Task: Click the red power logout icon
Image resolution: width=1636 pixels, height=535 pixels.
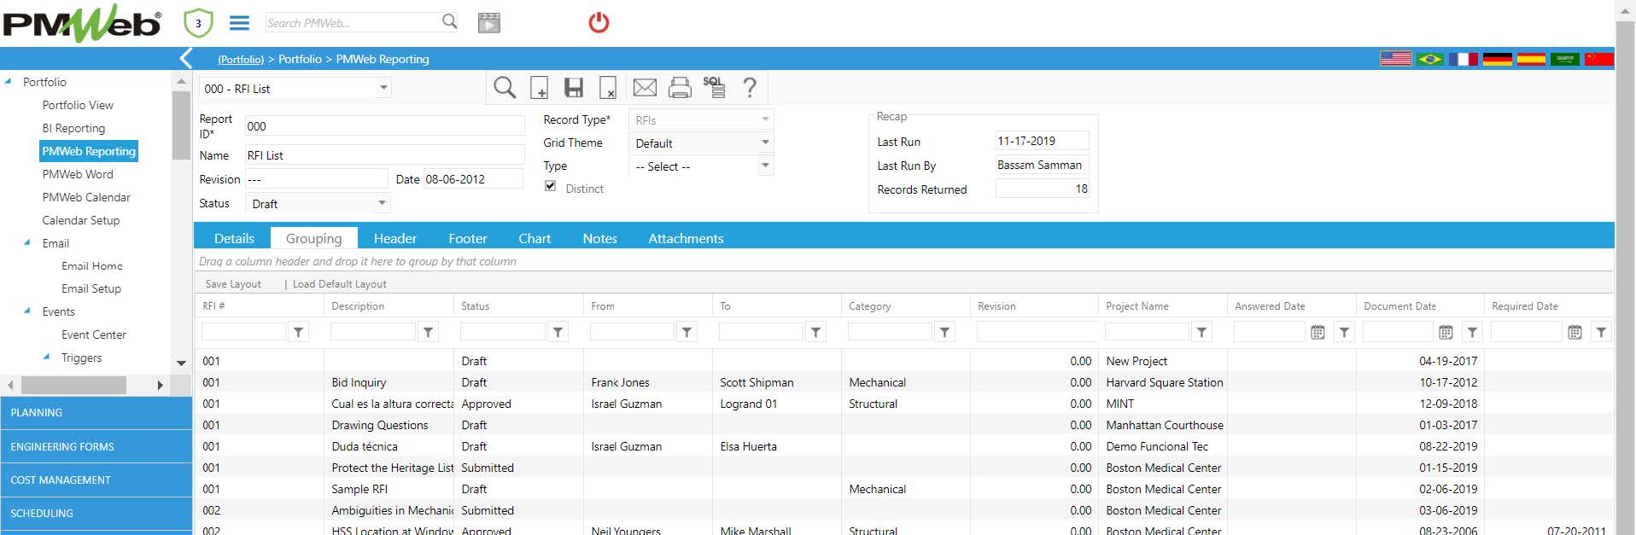Action: [599, 22]
